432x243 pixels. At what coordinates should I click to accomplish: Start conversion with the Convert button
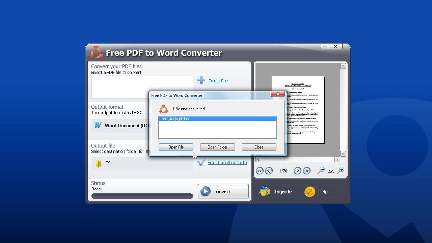coord(223,191)
